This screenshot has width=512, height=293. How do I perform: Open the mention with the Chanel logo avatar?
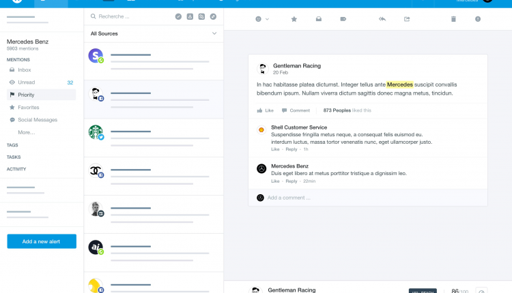(x=154, y=176)
